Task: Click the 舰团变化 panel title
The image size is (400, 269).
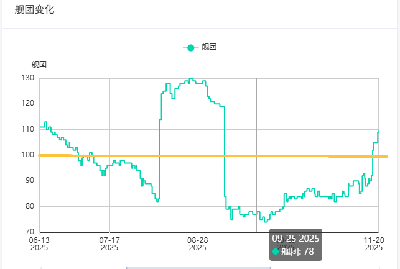Action: (34, 9)
